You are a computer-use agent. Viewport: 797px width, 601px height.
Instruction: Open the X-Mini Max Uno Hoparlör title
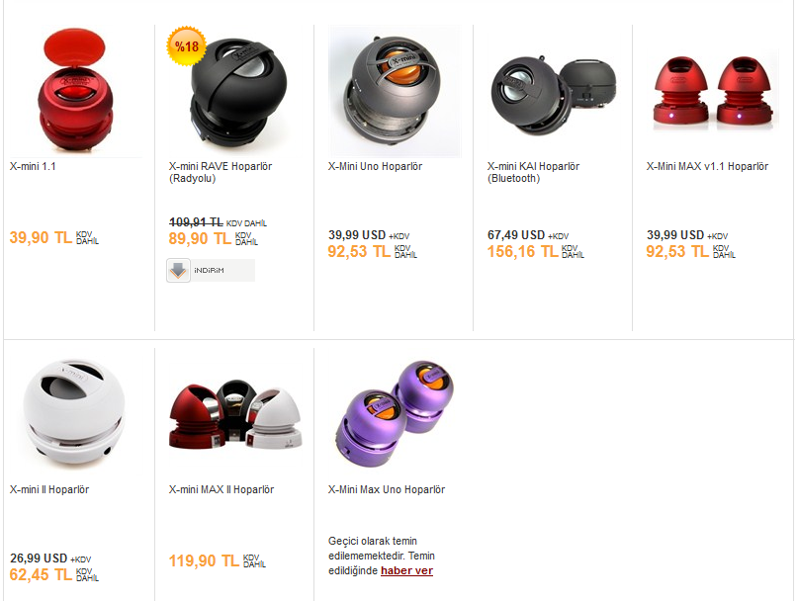click(x=387, y=489)
